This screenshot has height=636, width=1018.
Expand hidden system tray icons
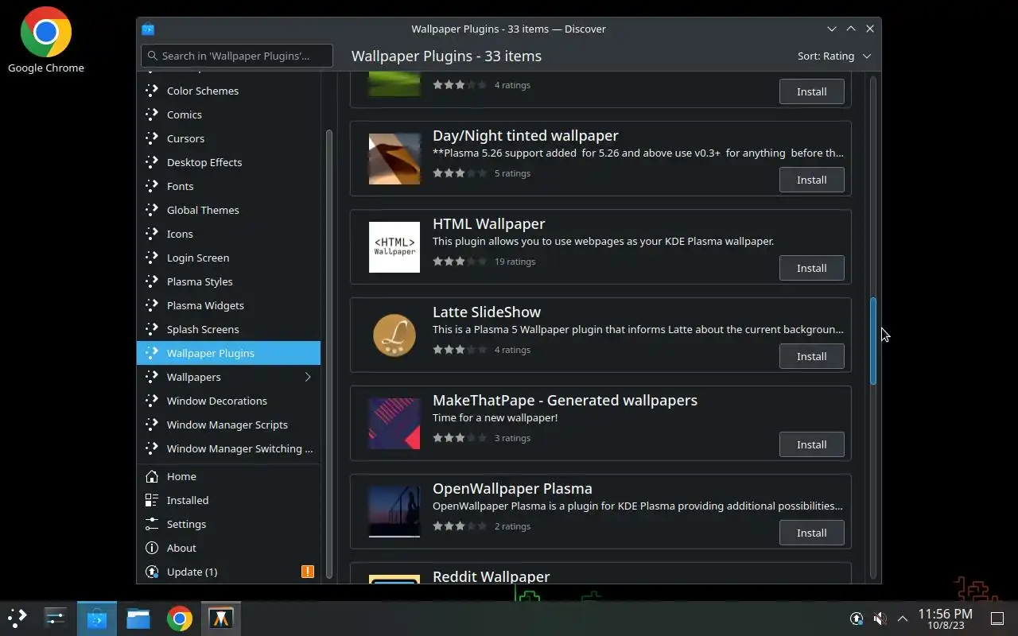pos(903,619)
